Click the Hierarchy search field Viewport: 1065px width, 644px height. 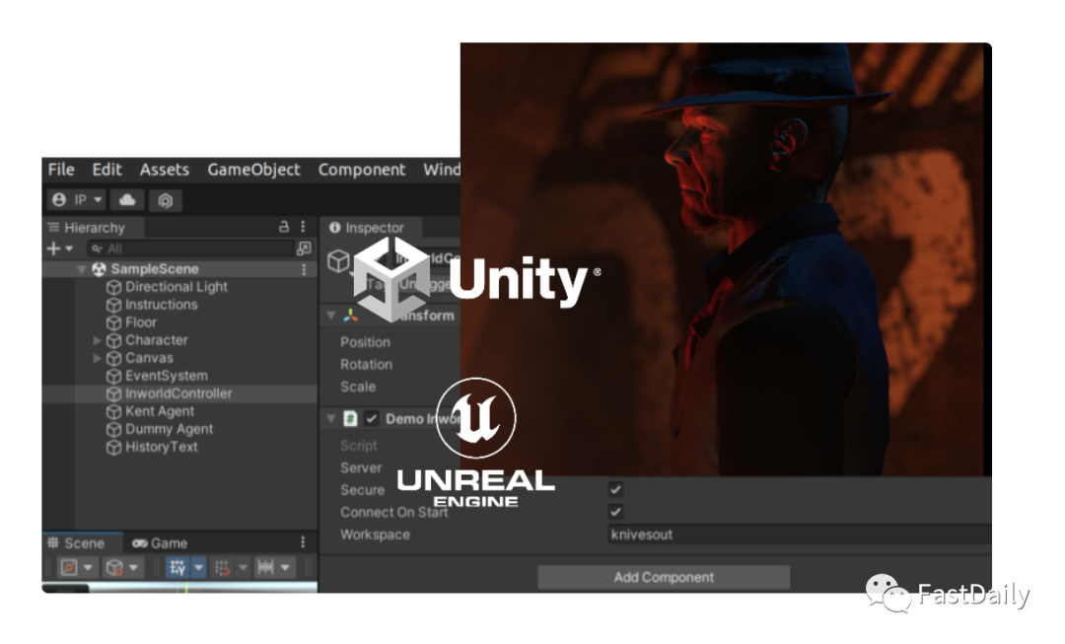click(190, 249)
